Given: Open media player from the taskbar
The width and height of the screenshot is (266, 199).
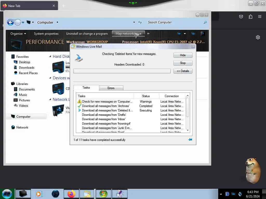Looking at the screenshot, I should point(38,194).
